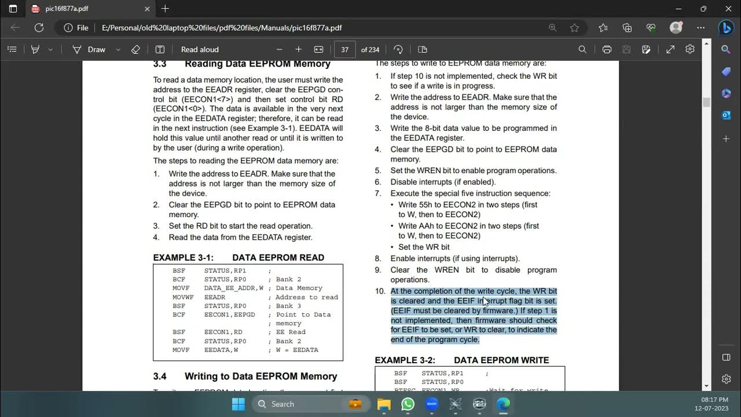Open Zoom from the taskbar
The image size is (741, 417).
coord(431,404)
